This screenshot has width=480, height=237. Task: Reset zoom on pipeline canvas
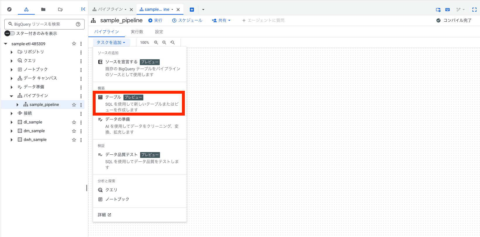pos(173,43)
